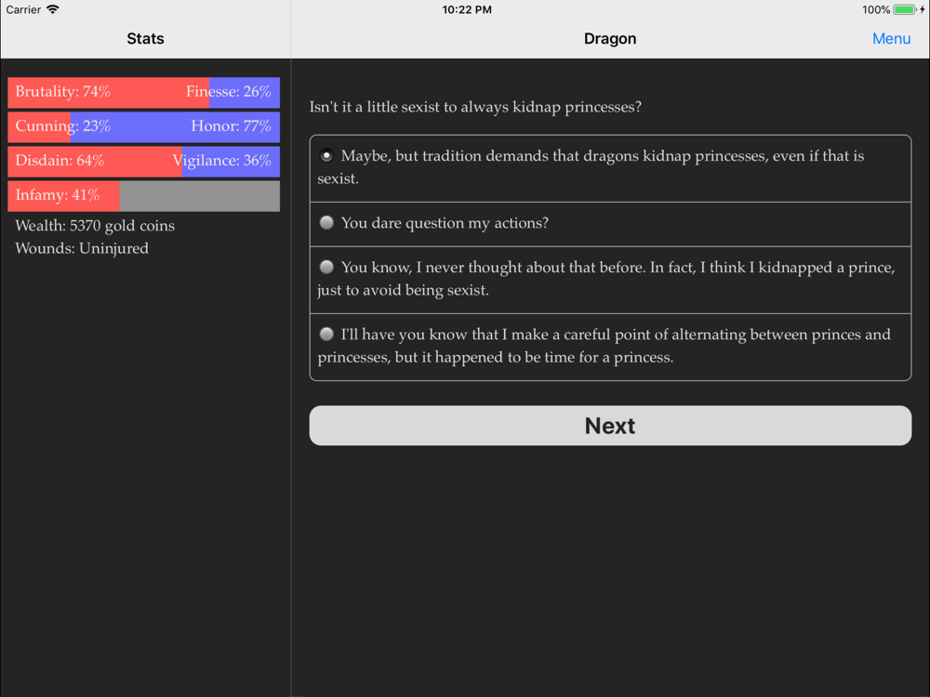930x697 pixels.
Task: Open the Menu in the top bar
Action: (891, 39)
